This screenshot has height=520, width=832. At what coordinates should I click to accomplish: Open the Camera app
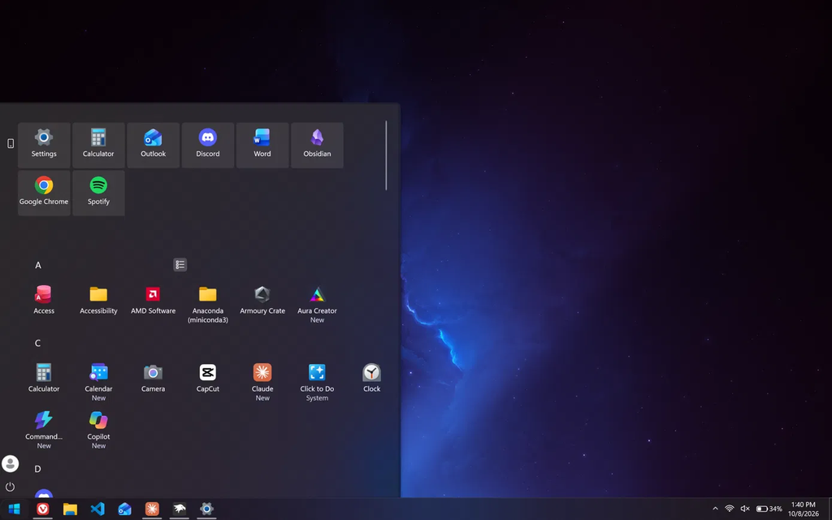[x=153, y=379]
